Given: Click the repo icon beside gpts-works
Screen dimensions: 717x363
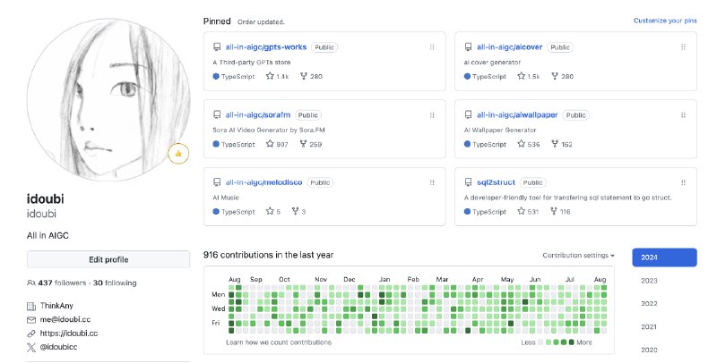Looking at the screenshot, I should pyautogui.click(x=217, y=47).
